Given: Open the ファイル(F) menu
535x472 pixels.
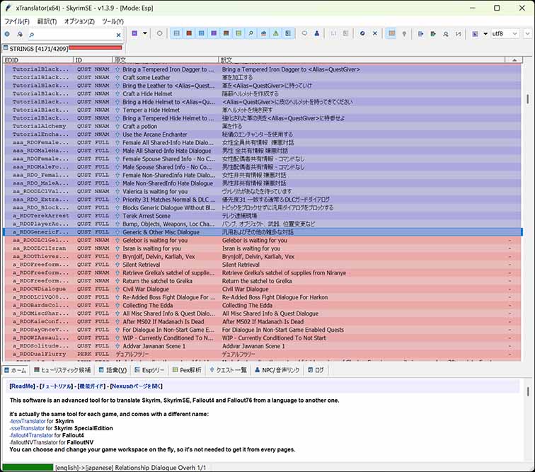Looking at the screenshot, I should pos(17,21).
